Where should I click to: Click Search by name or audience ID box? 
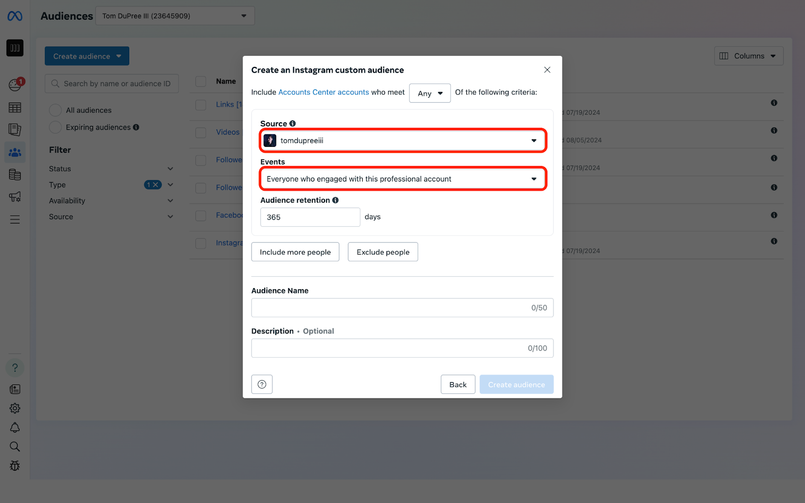click(x=112, y=83)
